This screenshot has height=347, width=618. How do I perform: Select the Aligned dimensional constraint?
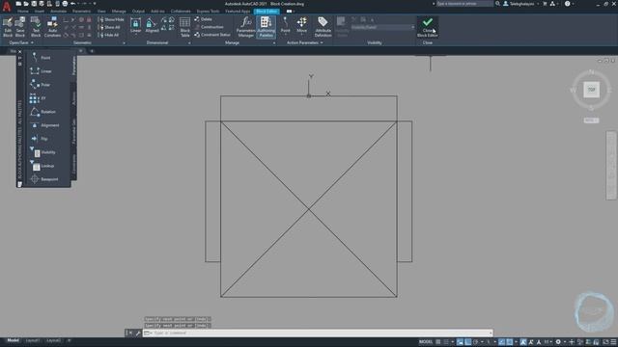(152, 25)
